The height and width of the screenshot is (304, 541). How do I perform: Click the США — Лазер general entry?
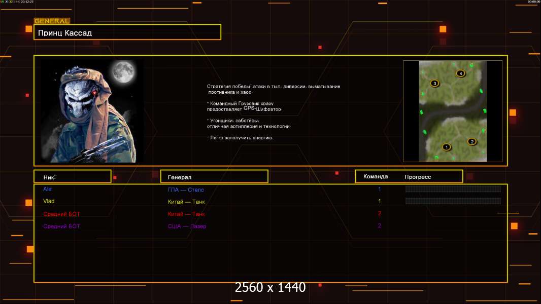click(x=187, y=226)
